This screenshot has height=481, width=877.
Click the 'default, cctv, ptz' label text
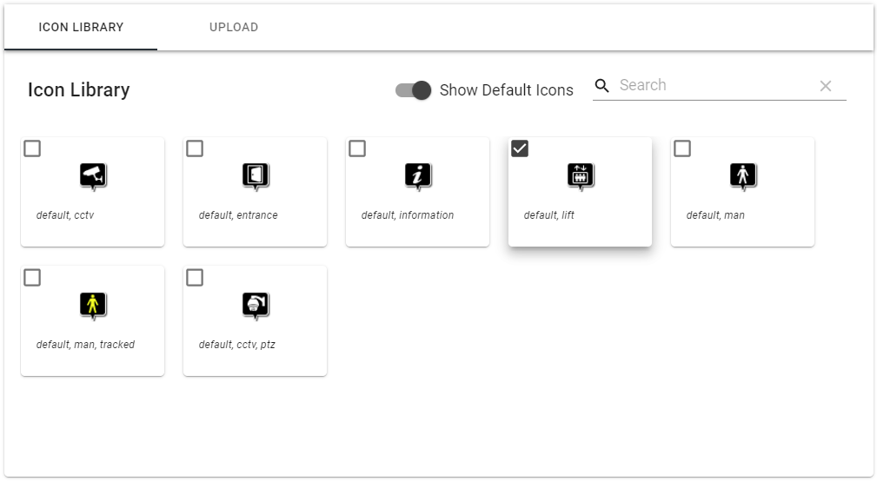pos(237,345)
